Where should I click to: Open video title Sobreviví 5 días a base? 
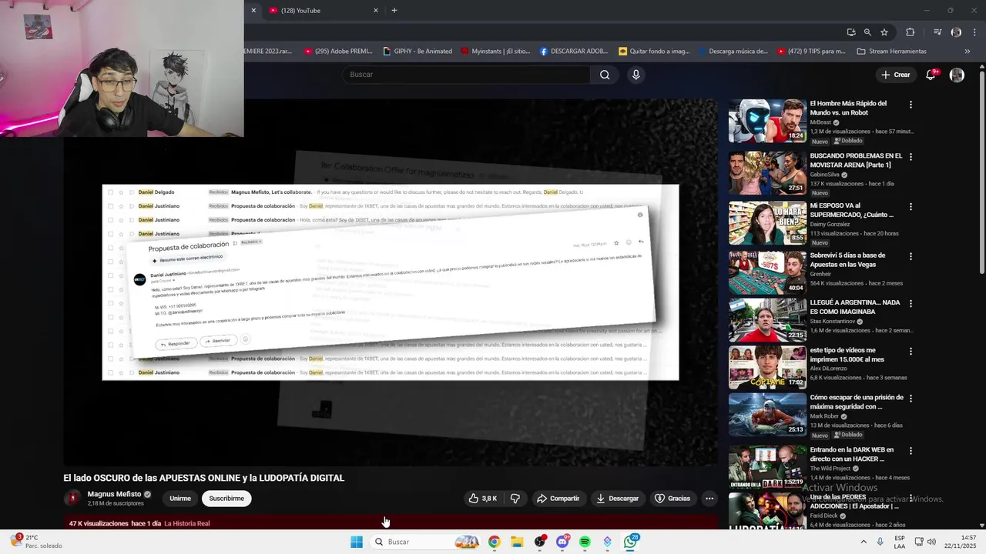848,259
